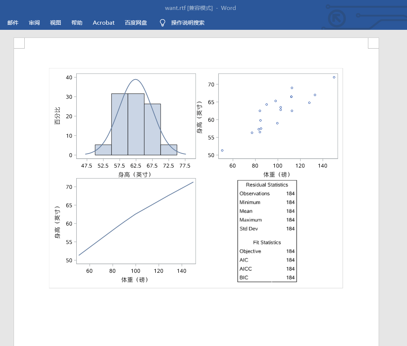The width and height of the screenshot is (407, 346).
Task: Click the Fit Statistics heading
Action: coord(267,242)
